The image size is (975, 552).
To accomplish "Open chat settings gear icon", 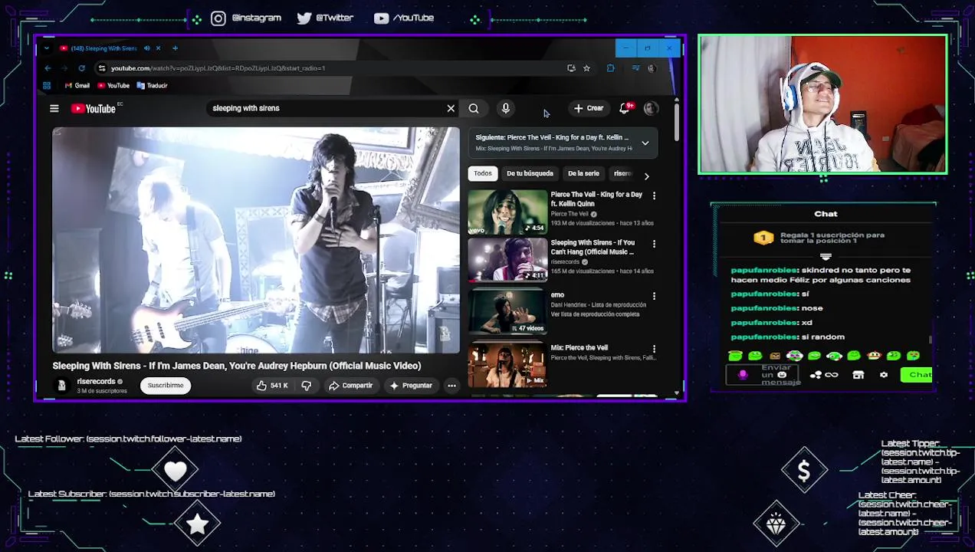I will point(883,375).
